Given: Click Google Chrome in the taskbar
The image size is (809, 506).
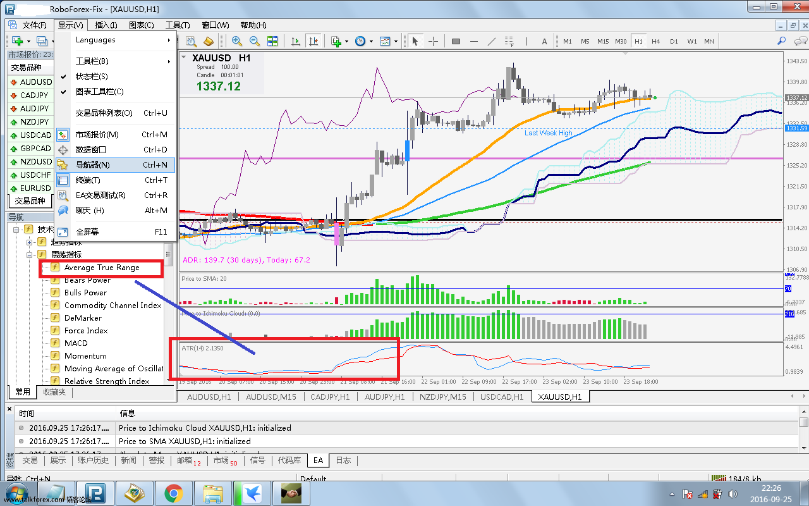Looking at the screenshot, I should (x=174, y=493).
